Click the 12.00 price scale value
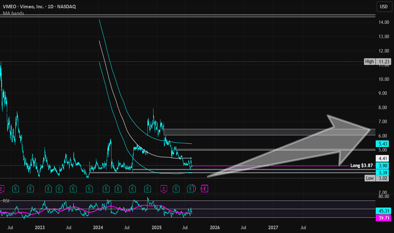This screenshot has width=394, height=233. pyautogui.click(x=384, y=51)
